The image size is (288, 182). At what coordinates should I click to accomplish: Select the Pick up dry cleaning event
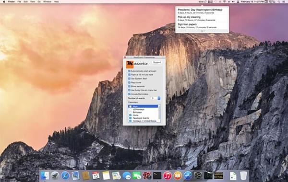click(x=202, y=18)
